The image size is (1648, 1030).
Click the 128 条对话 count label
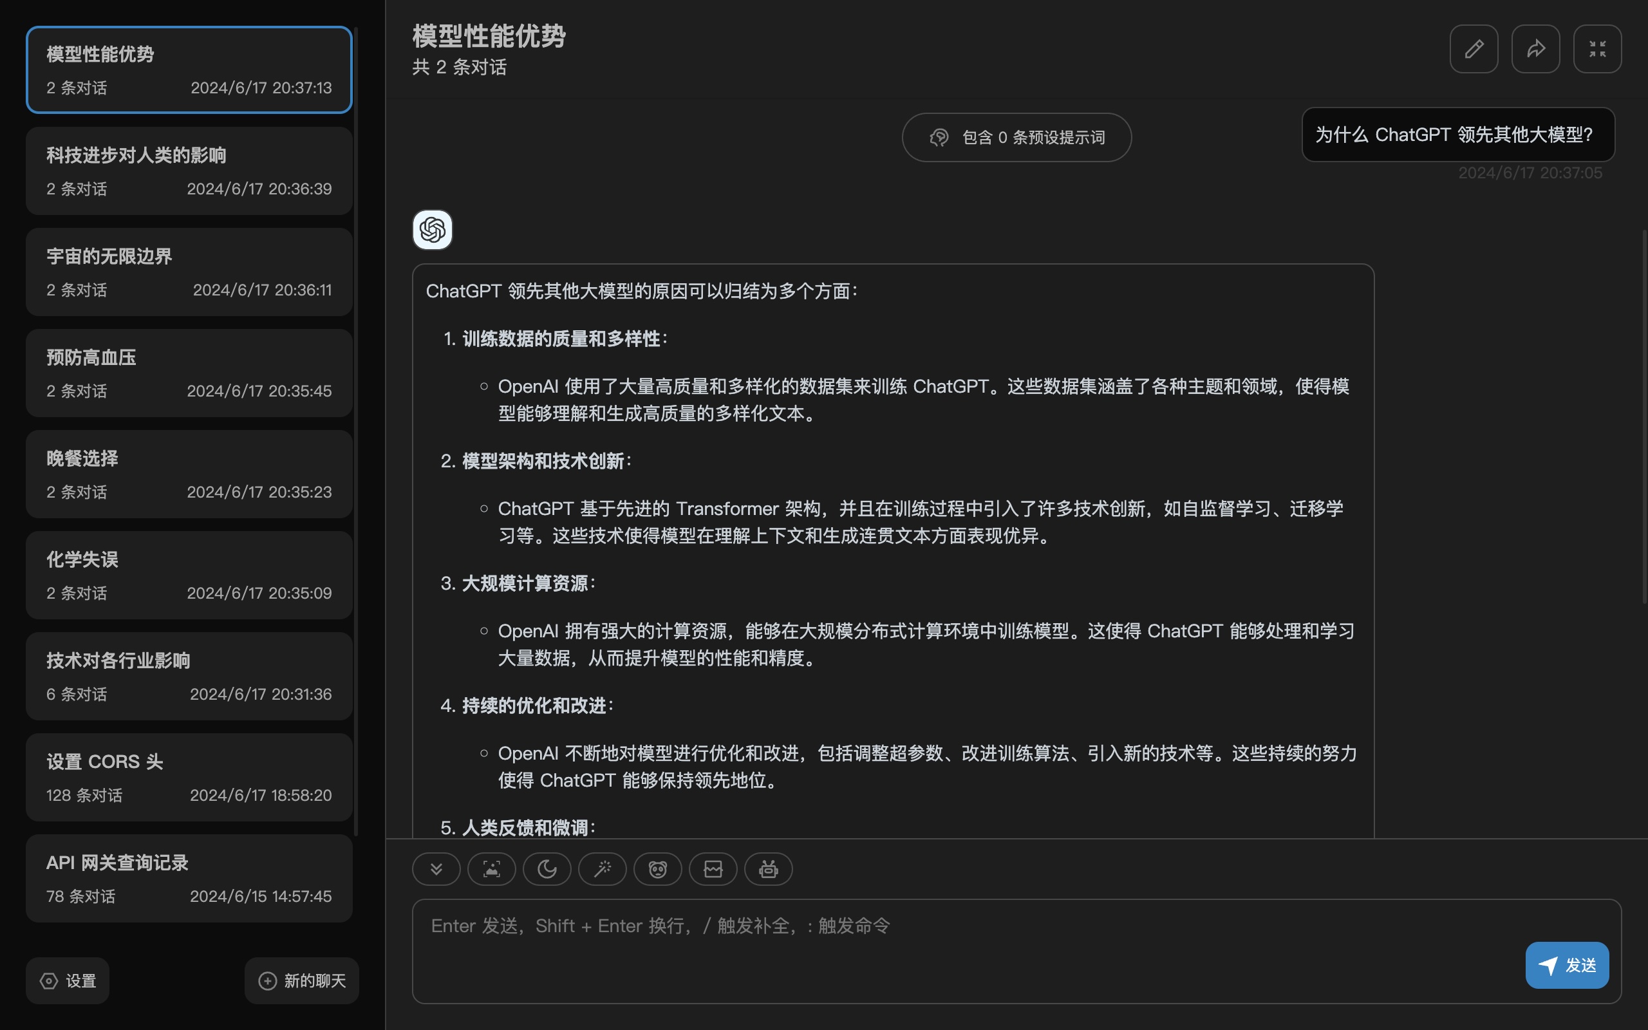point(84,796)
